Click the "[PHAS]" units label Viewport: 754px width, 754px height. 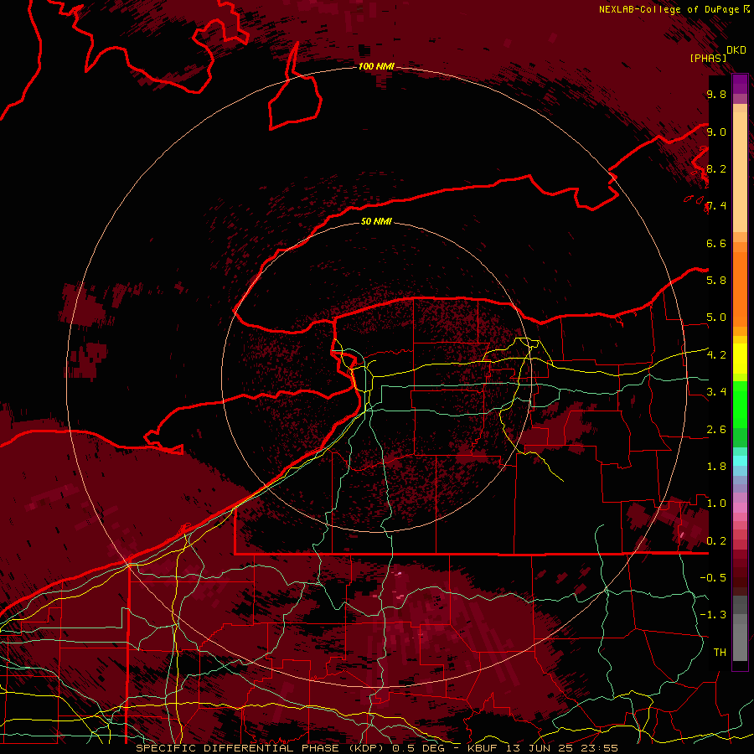708,58
